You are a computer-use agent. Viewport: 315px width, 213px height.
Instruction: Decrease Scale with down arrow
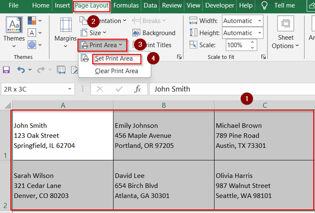[252, 48]
